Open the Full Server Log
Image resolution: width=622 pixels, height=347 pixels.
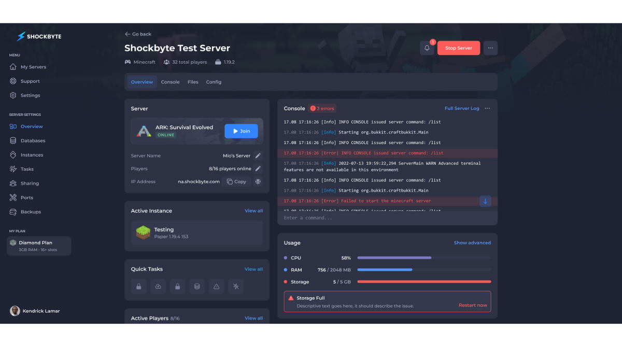pos(462,108)
